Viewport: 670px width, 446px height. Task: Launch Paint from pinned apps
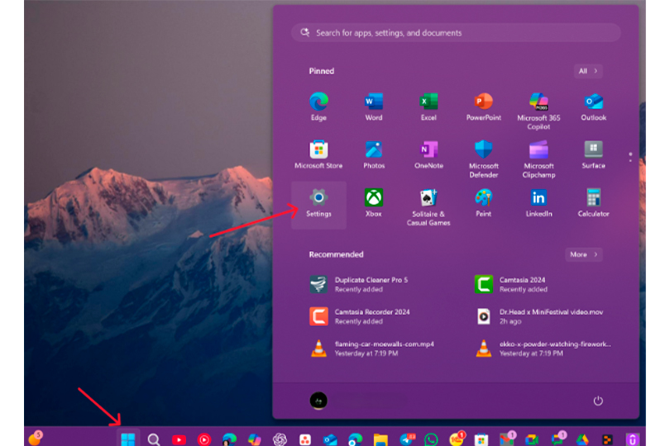[483, 202]
